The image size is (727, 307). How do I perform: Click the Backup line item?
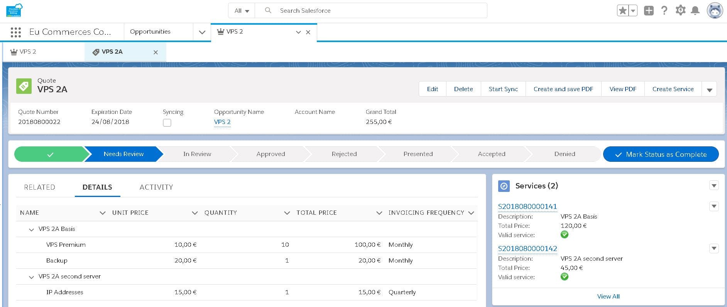57,261
